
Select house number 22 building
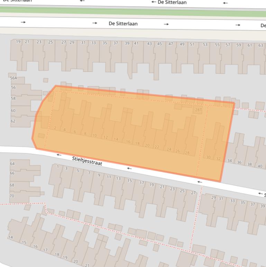(x=157, y=147)
